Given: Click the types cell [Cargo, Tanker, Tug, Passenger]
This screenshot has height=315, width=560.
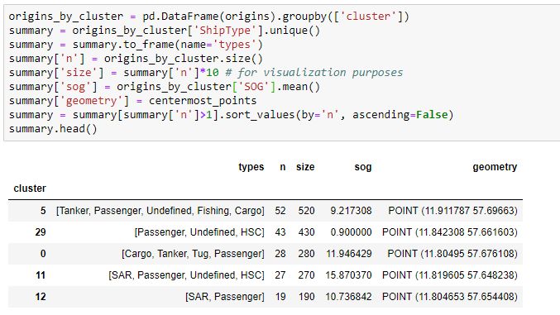Looking at the screenshot, I should [x=193, y=254].
